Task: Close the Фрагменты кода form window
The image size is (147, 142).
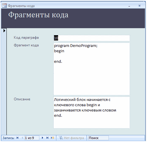Action: click(139, 6)
